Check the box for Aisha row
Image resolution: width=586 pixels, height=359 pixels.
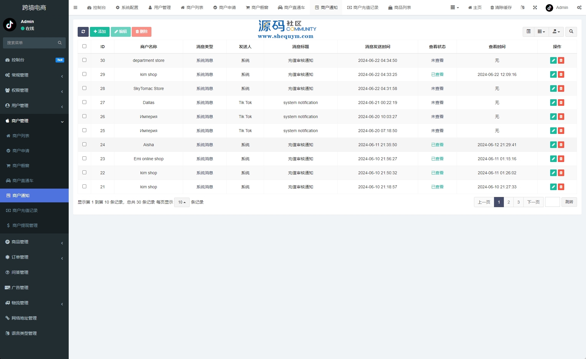point(84,144)
